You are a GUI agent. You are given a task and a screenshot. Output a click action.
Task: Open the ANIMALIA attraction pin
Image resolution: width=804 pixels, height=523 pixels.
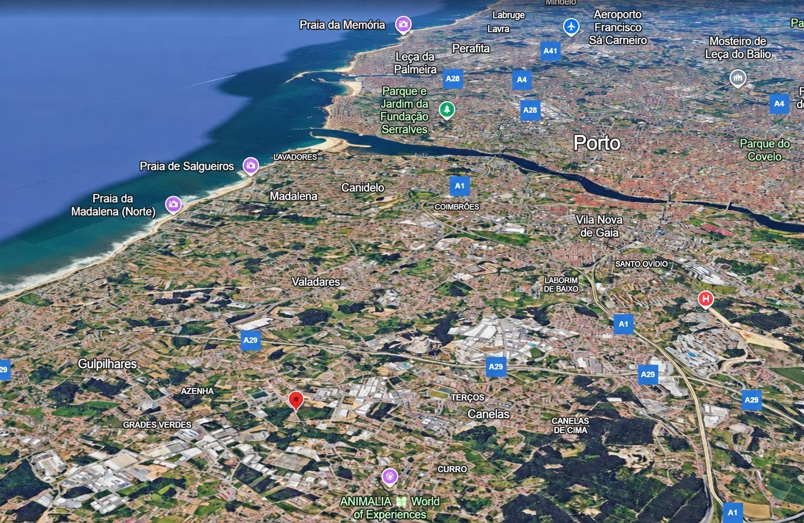tap(390, 476)
